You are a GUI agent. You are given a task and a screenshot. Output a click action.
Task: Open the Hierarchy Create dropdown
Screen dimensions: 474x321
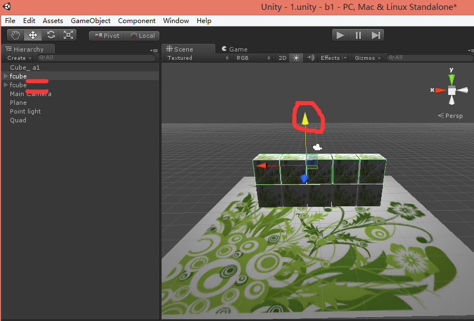[x=19, y=58]
